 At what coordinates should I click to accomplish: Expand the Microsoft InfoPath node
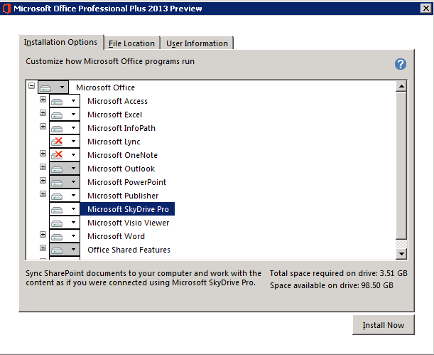43,127
